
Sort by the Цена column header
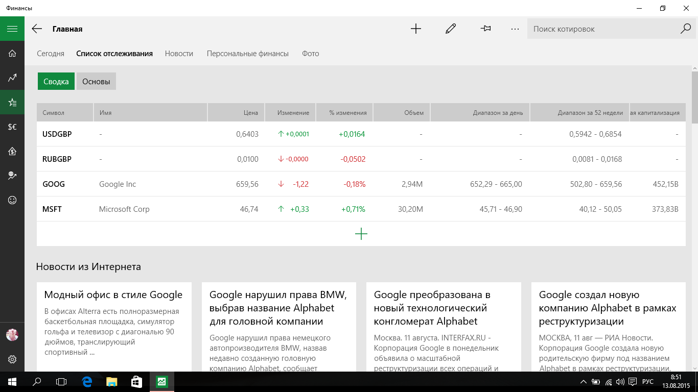pos(236,113)
